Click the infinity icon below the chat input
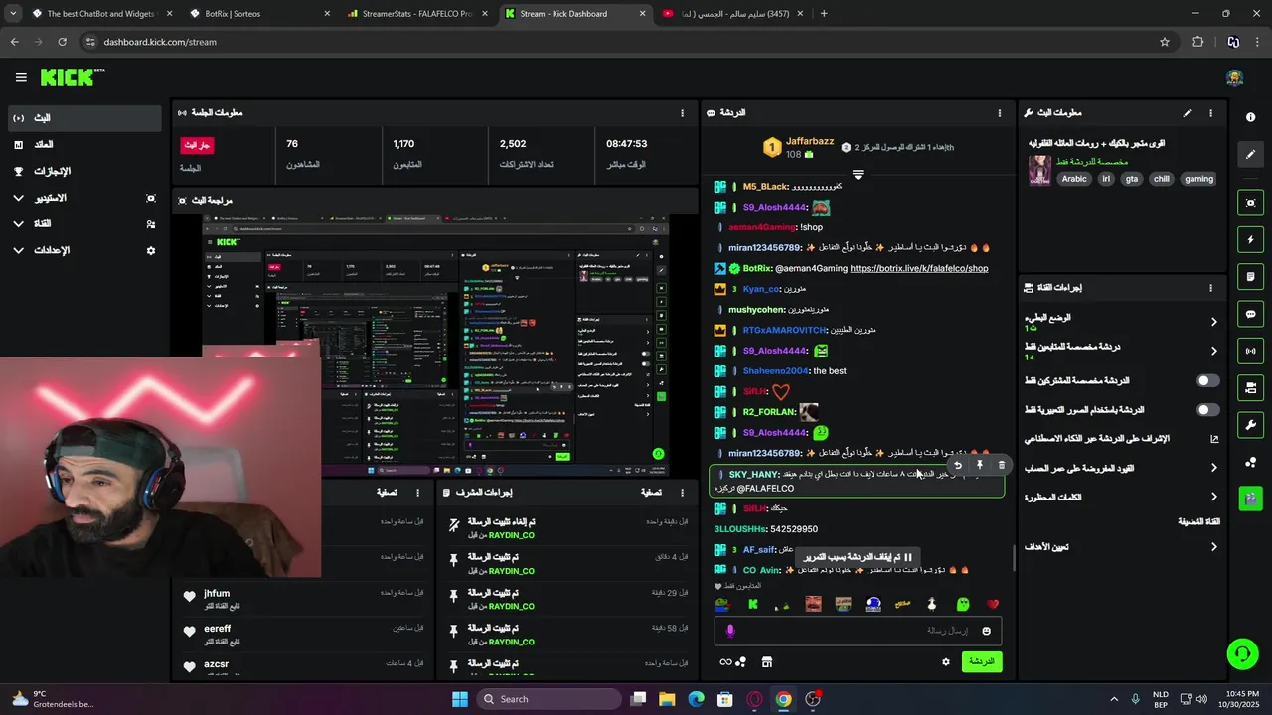 725,662
